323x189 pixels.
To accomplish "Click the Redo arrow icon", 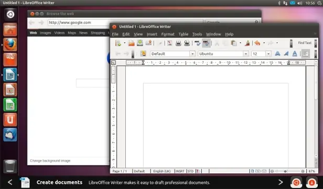I will click(x=271, y=43).
